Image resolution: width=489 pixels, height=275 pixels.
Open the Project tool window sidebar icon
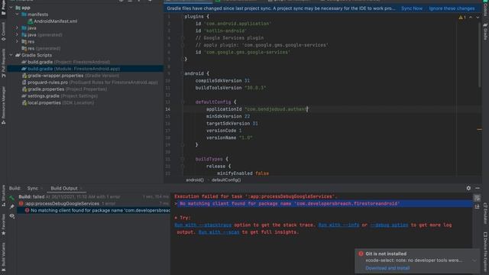pos(3,8)
